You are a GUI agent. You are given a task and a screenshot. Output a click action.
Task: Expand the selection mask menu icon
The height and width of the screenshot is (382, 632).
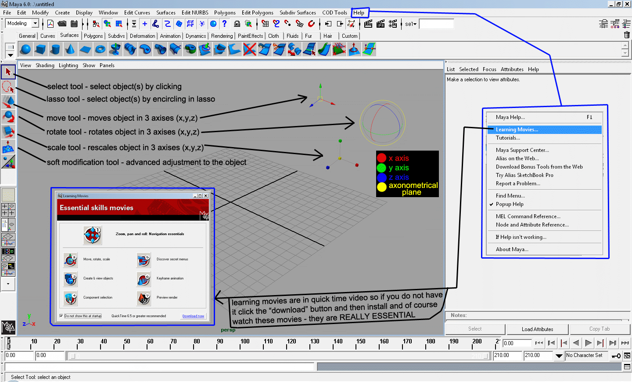pyautogui.click(x=134, y=24)
